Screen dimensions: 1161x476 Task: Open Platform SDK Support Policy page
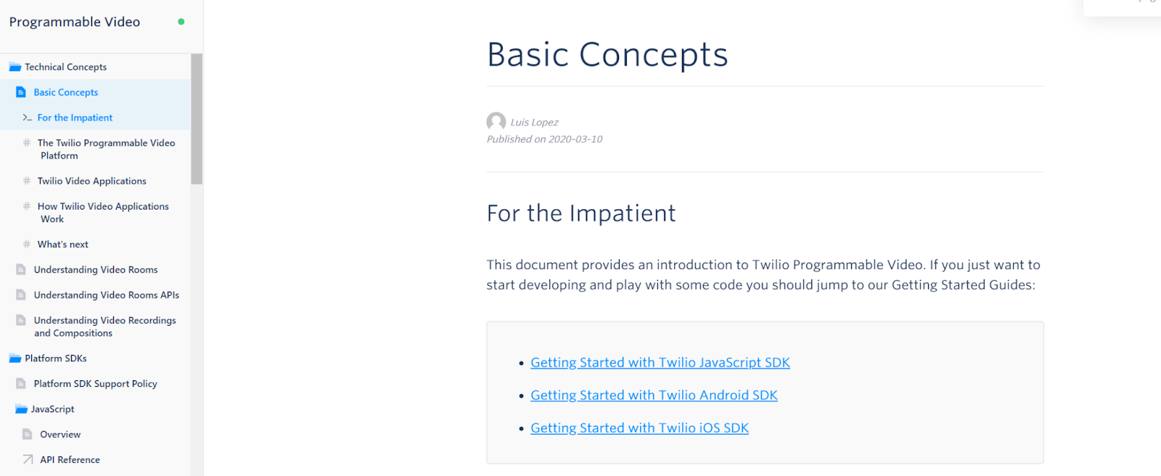point(95,383)
